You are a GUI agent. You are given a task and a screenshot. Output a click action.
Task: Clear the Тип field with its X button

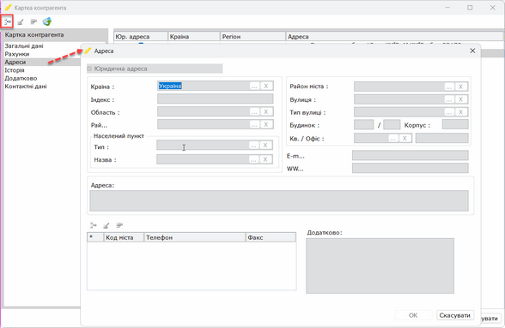click(x=265, y=146)
